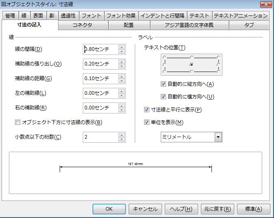Screen dimensions: 274x218
Task: Decrease the 補助線の張り出し spinner value
Action: [x=121, y=66]
